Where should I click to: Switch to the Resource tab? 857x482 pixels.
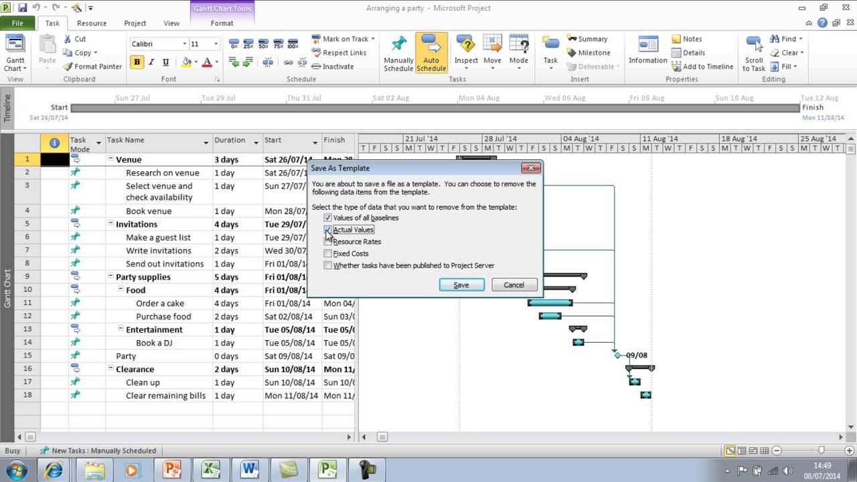(92, 23)
